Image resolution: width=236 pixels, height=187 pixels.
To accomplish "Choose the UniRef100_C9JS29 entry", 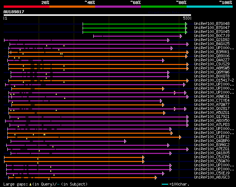I will [x=212, y=64].
